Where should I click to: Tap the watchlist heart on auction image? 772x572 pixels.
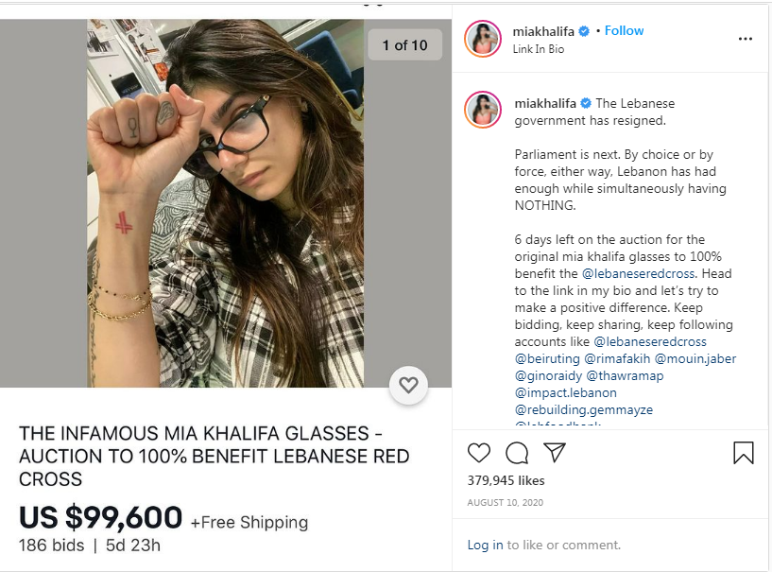pos(408,385)
